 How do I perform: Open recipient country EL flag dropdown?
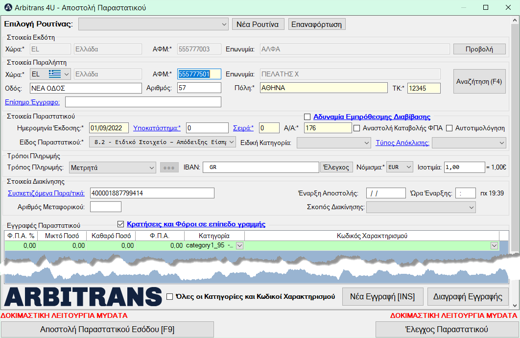(x=50, y=74)
